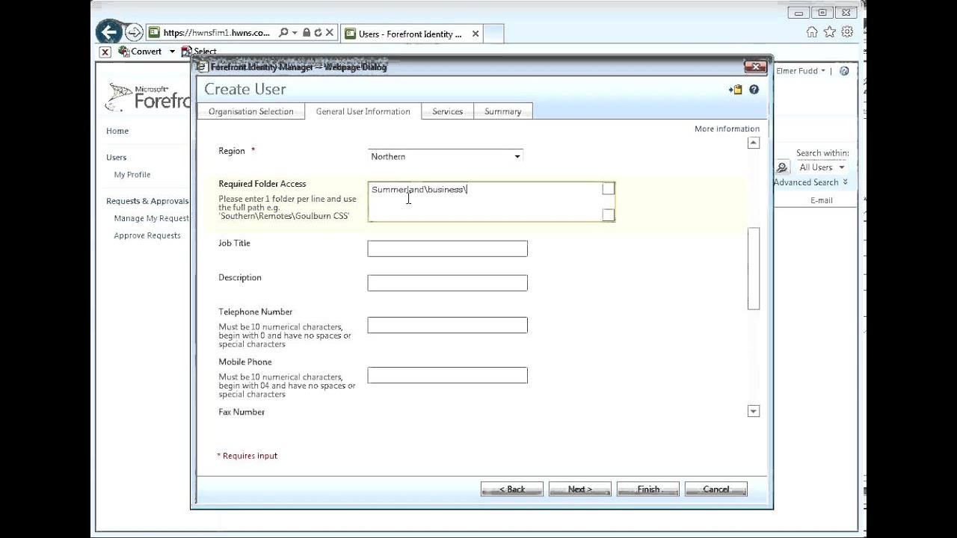
Task: Click the search magnifier in the address bar
Action: point(283,33)
